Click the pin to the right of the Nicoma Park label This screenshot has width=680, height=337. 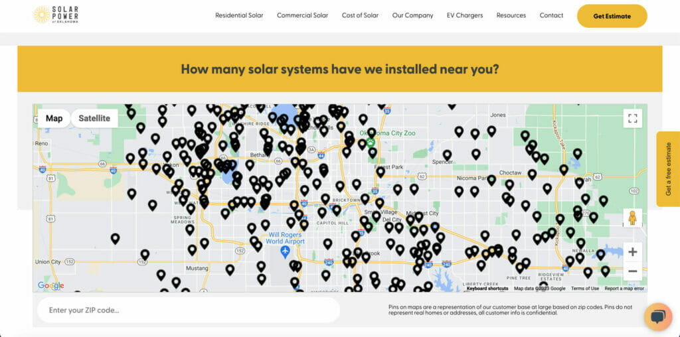pyautogui.click(x=491, y=180)
